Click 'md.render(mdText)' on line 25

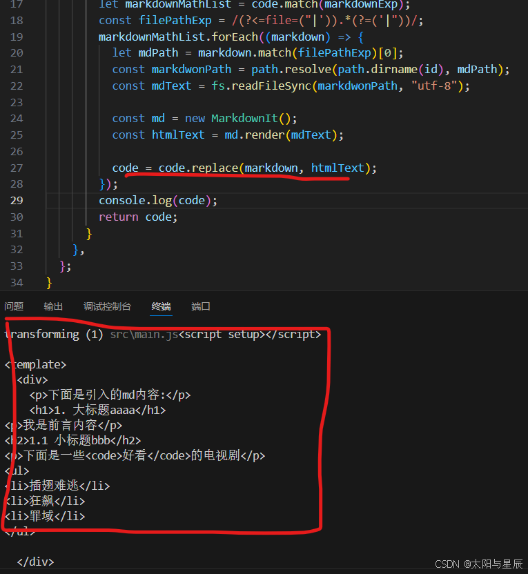281,135
